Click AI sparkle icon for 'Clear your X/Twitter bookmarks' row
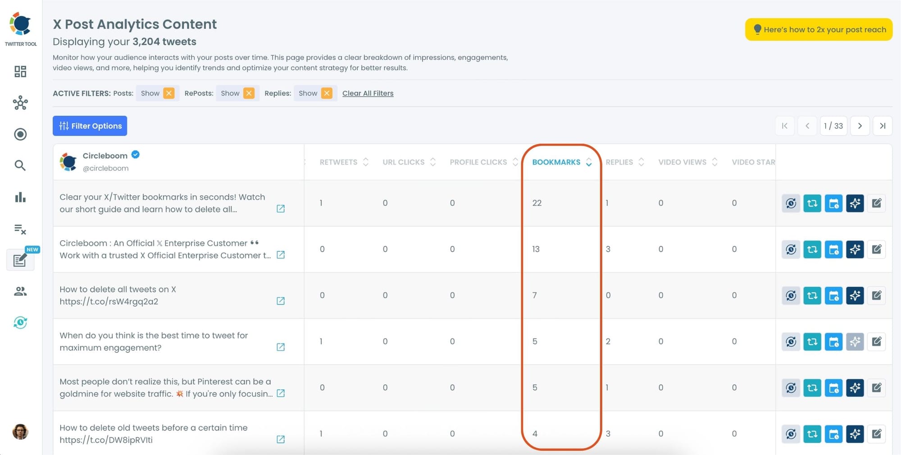This screenshot has width=901, height=455. (855, 203)
